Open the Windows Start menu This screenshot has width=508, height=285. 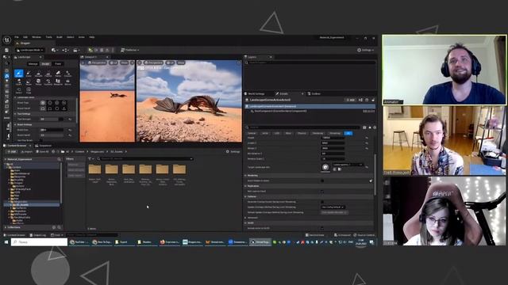point(6,242)
